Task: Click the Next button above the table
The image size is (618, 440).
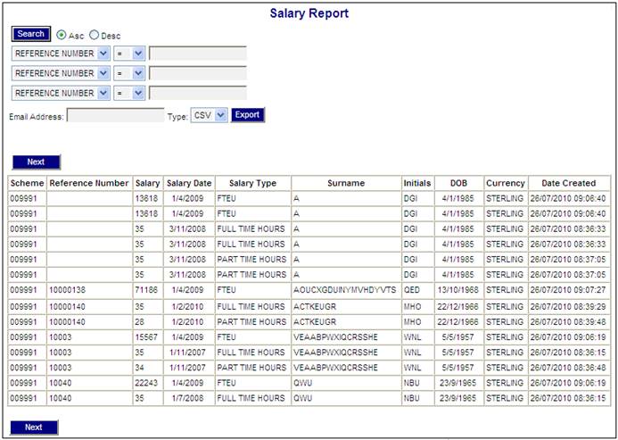Action: [37, 162]
